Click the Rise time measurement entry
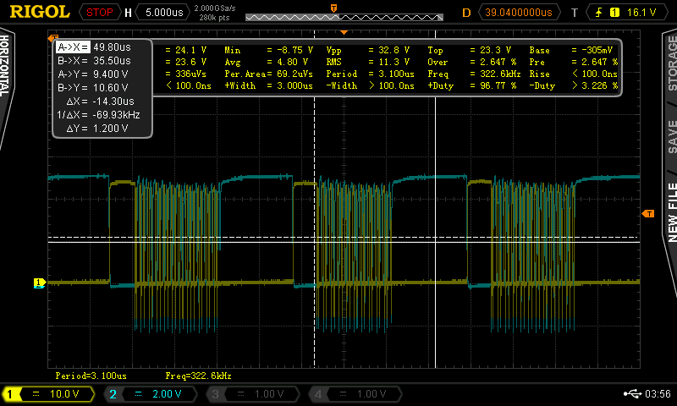Screen dimensions: 677x406 pyautogui.click(x=574, y=74)
